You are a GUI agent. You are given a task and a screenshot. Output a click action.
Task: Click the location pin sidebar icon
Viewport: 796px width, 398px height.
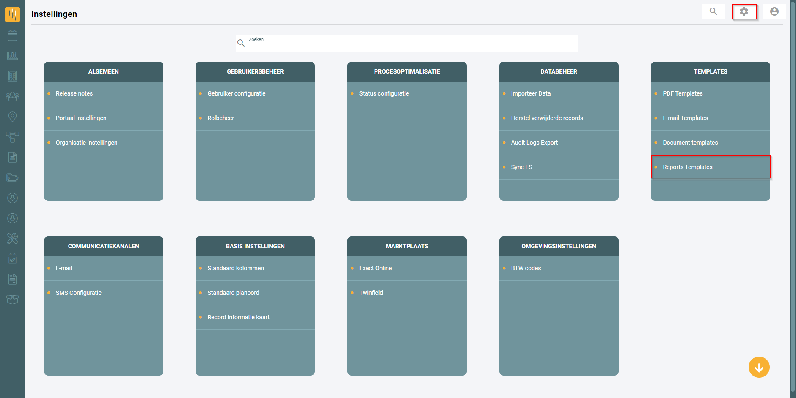click(x=12, y=117)
